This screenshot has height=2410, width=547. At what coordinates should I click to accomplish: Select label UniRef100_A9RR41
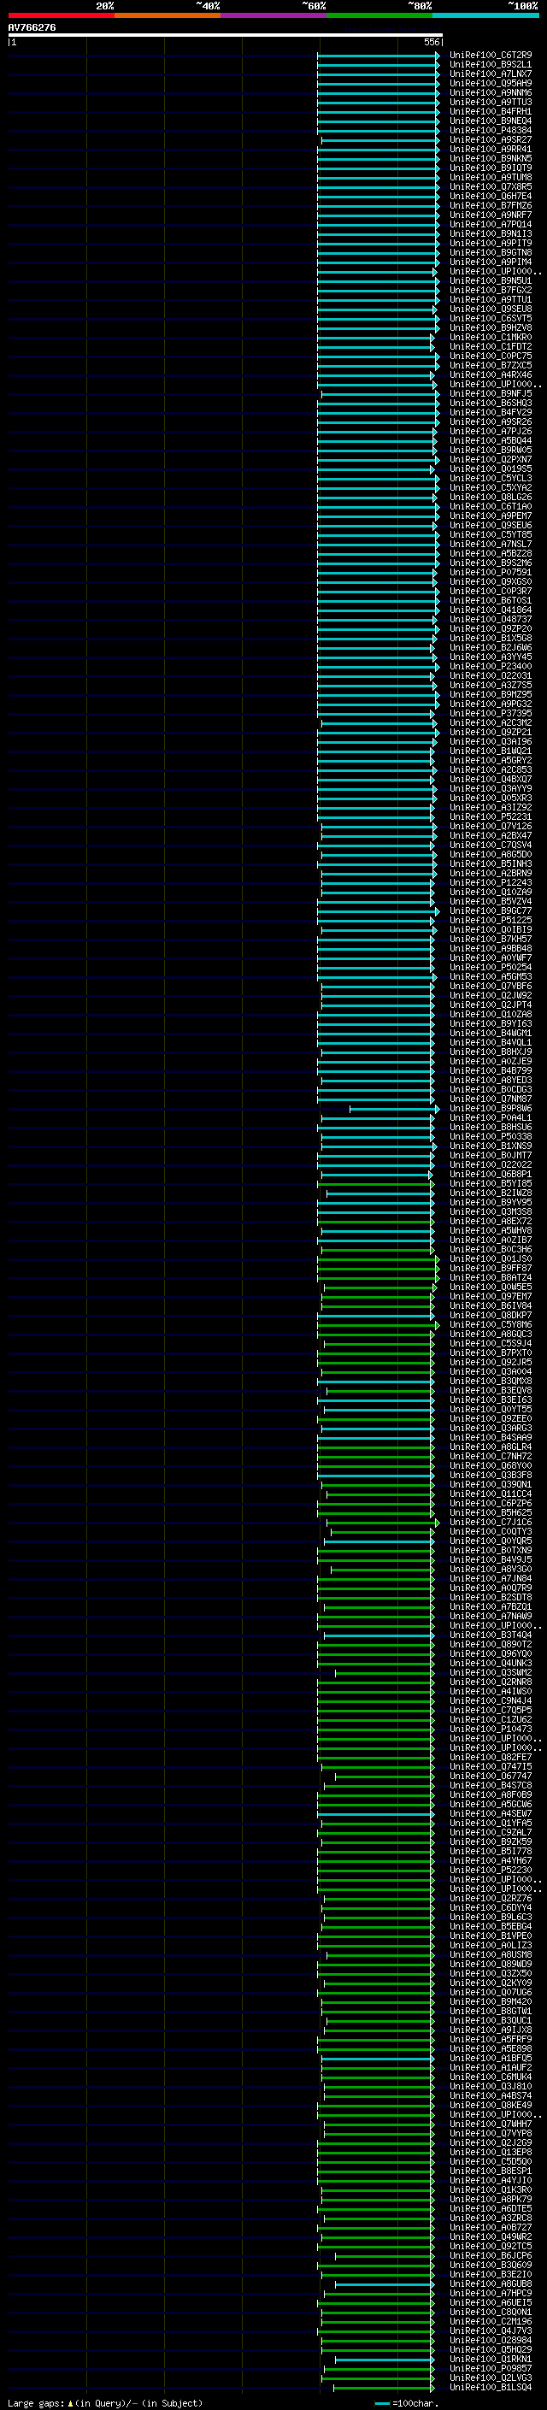coord(490,149)
